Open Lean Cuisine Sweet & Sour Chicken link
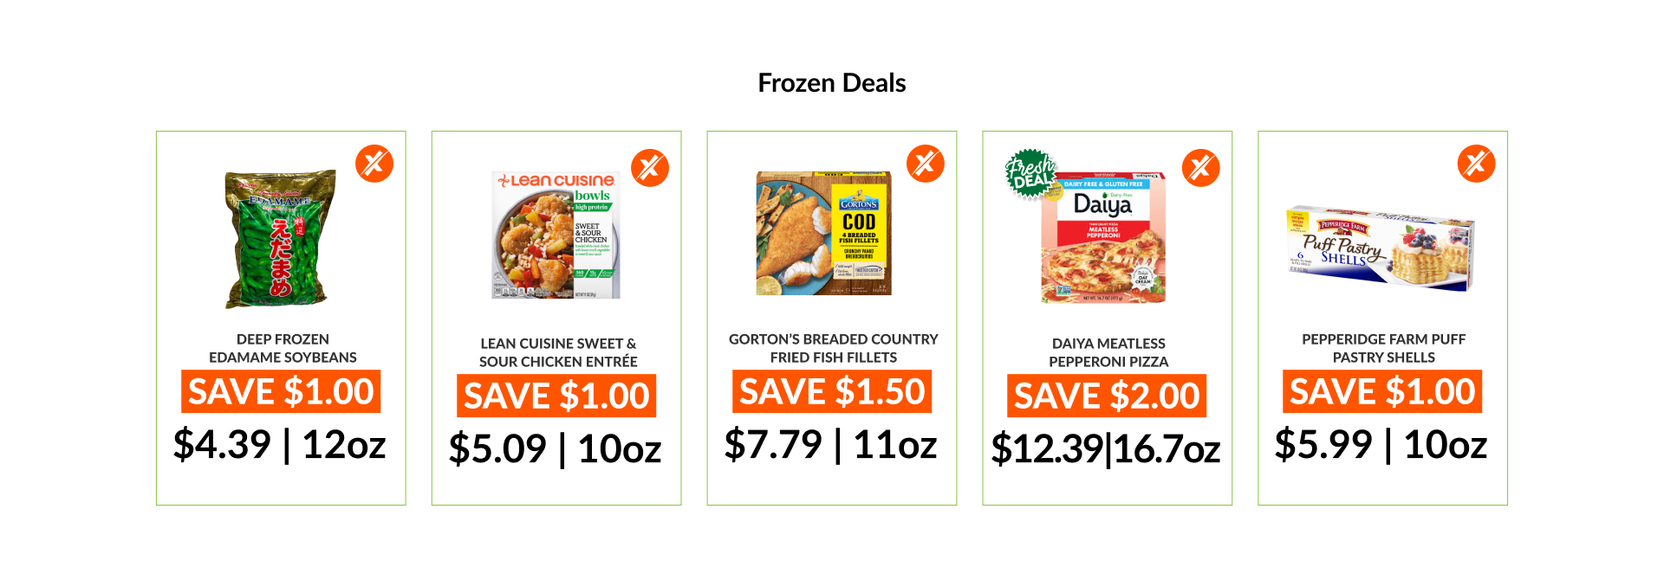Image resolution: width=1664 pixels, height=580 pixels. click(x=558, y=352)
